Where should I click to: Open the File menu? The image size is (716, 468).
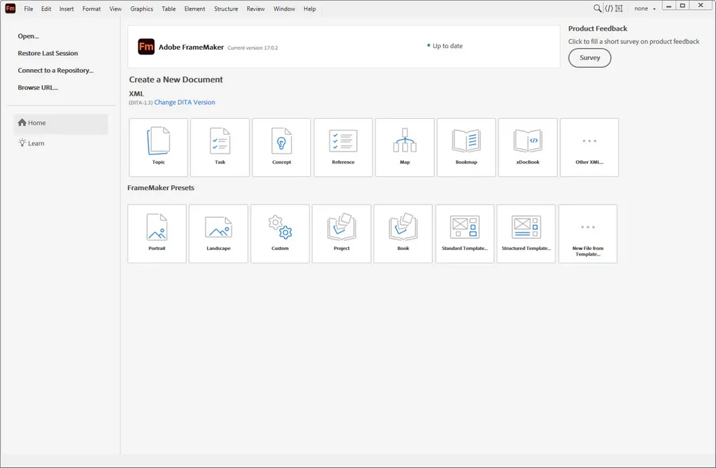point(28,8)
